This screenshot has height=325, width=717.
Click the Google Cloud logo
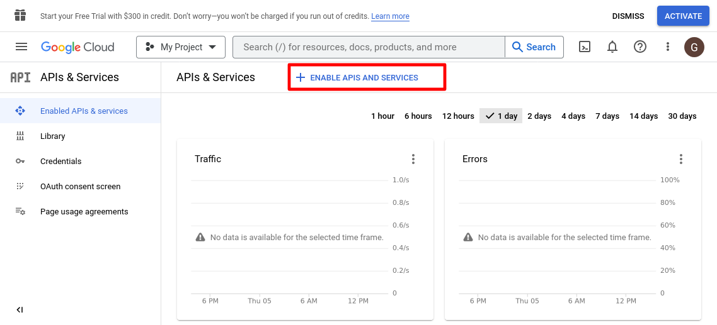click(x=77, y=47)
